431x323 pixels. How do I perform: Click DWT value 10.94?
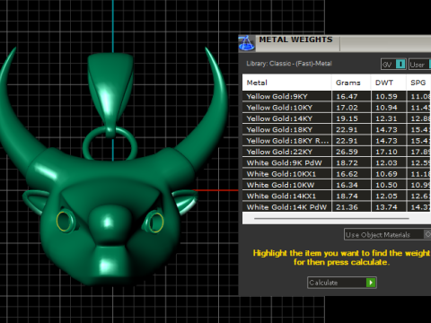click(x=386, y=108)
